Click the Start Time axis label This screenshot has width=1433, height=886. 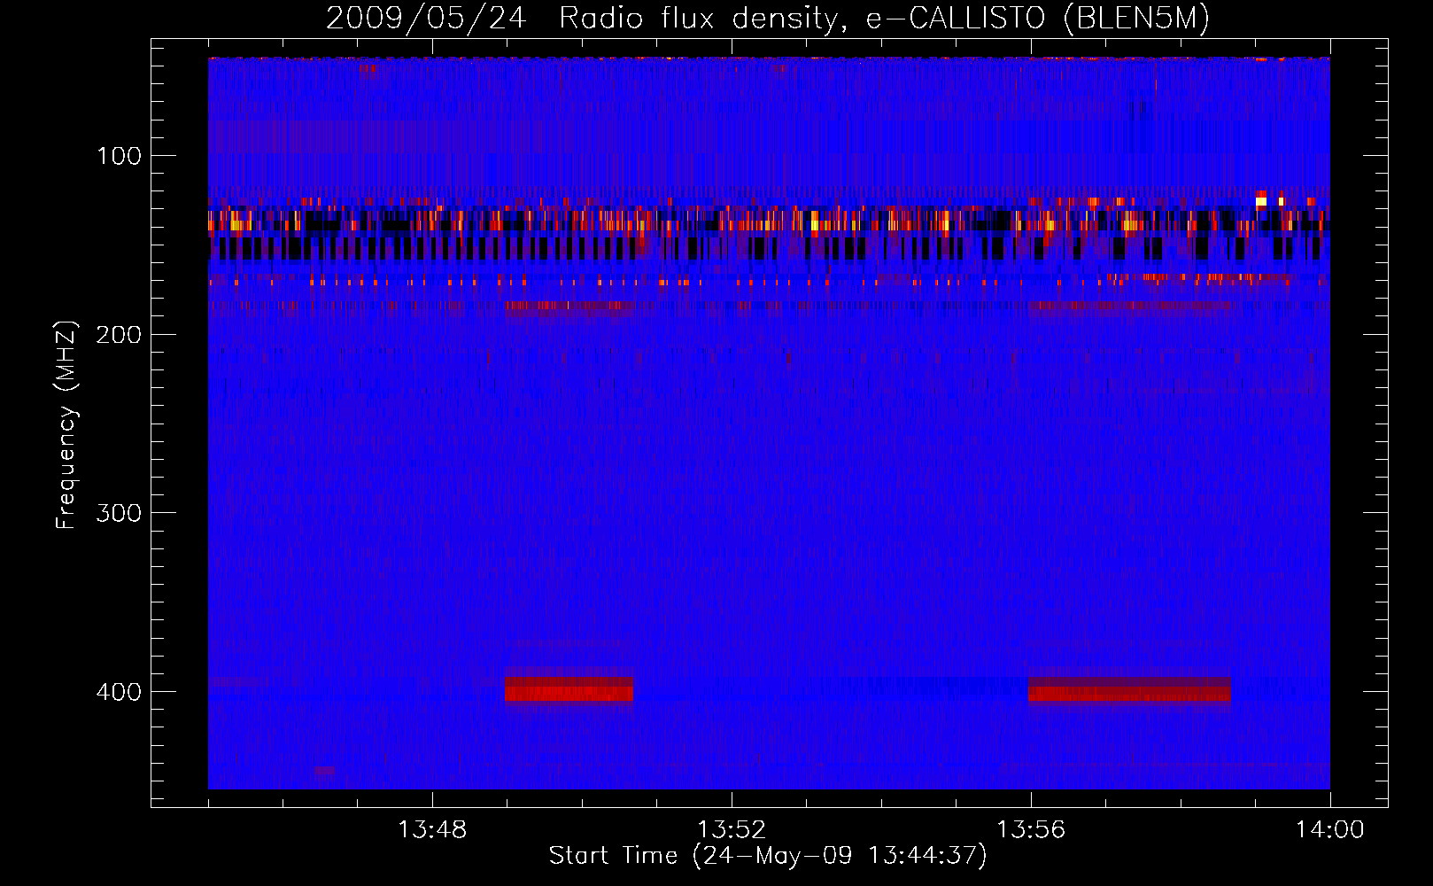(x=768, y=856)
